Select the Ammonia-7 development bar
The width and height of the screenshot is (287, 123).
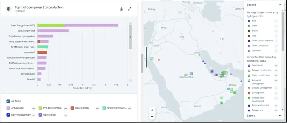[x=42, y=52]
